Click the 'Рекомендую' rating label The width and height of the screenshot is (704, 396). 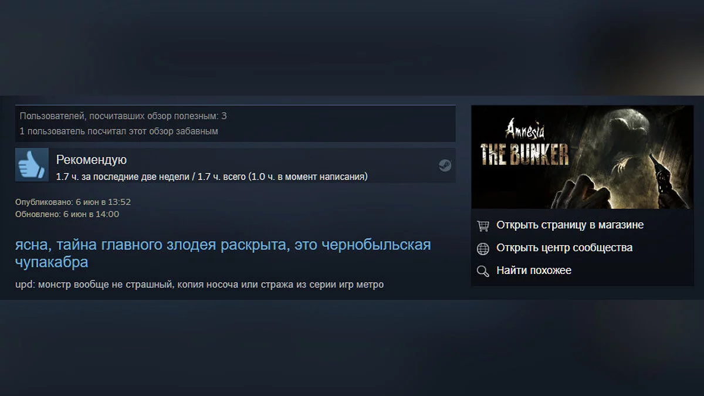tap(92, 160)
